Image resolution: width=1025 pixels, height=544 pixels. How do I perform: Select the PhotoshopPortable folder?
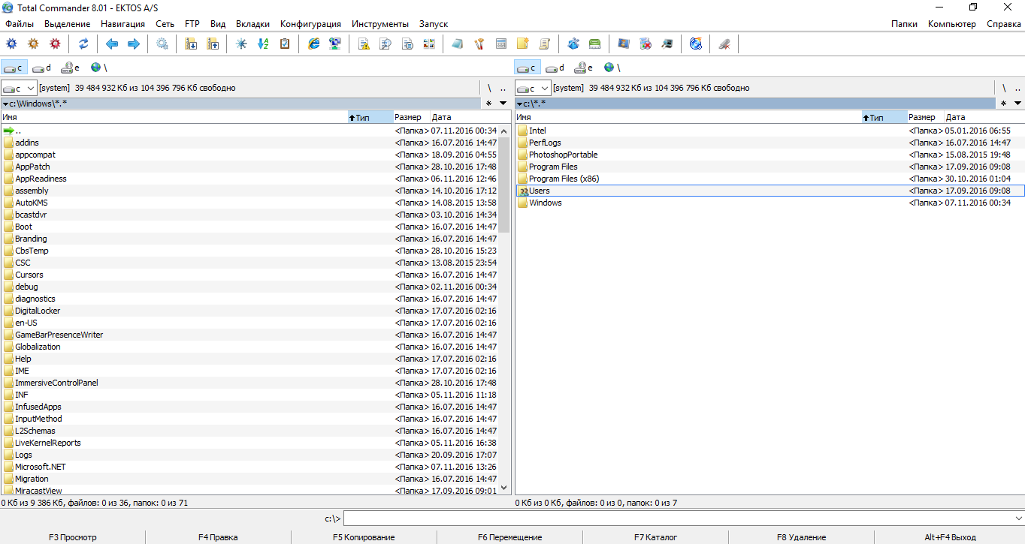(770, 155)
